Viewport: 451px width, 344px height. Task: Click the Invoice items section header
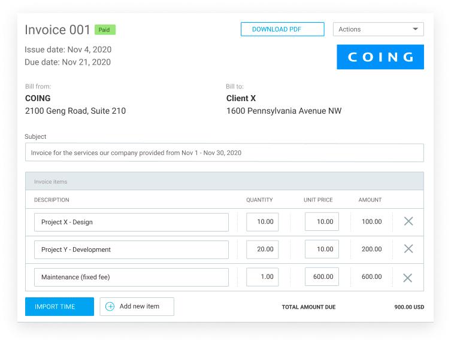(x=224, y=181)
